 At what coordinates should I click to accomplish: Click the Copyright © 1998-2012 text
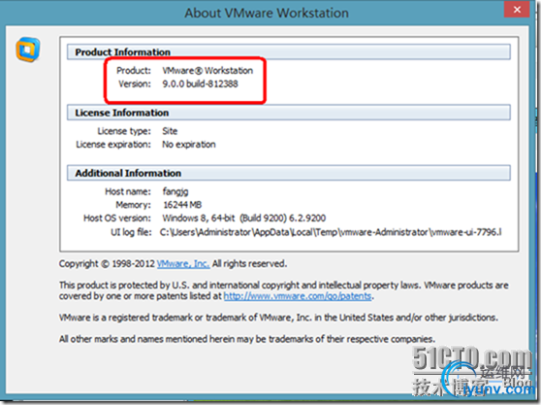[x=107, y=263]
